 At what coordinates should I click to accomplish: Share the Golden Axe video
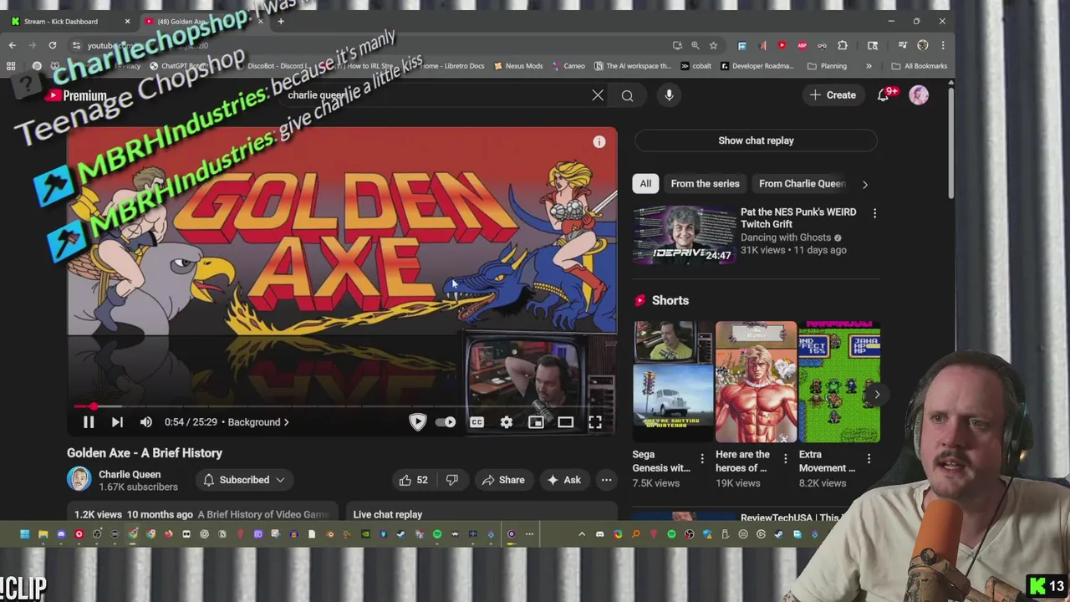(x=503, y=480)
